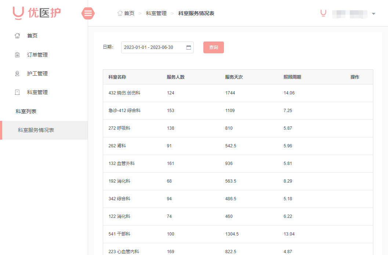Click service days value 1304.5

coord(232,234)
